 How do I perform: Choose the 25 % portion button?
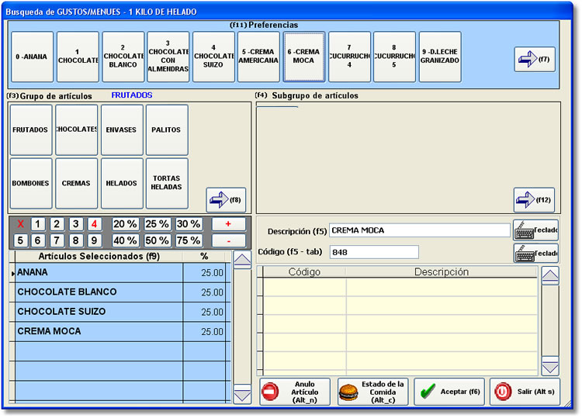click(x=158, y=224)
